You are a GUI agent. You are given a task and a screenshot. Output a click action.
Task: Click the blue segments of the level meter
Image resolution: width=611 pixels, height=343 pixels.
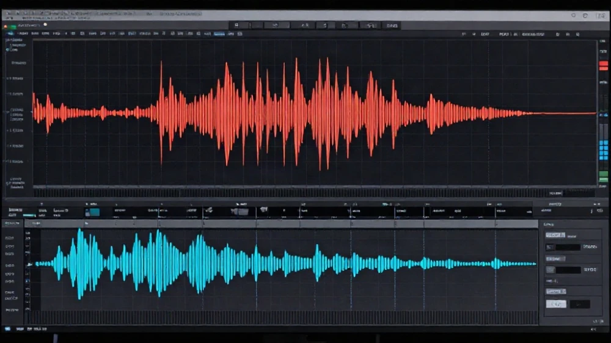pos(603,150)
